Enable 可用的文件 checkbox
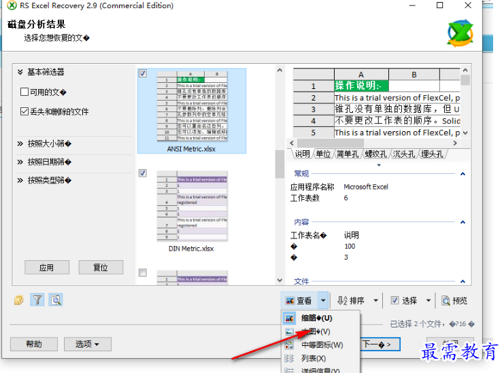This screenshot has width=504, height=373. pos(24,92)
